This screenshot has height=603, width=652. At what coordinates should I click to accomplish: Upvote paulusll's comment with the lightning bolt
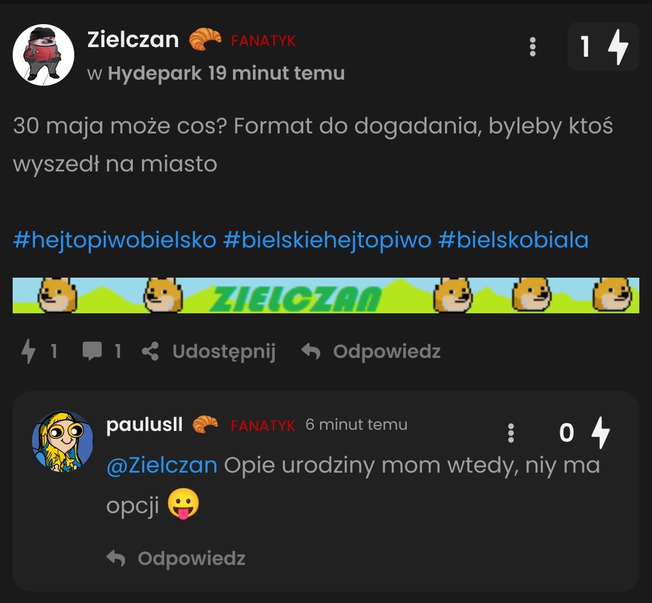pyautogui.click(x=600, y=432)
